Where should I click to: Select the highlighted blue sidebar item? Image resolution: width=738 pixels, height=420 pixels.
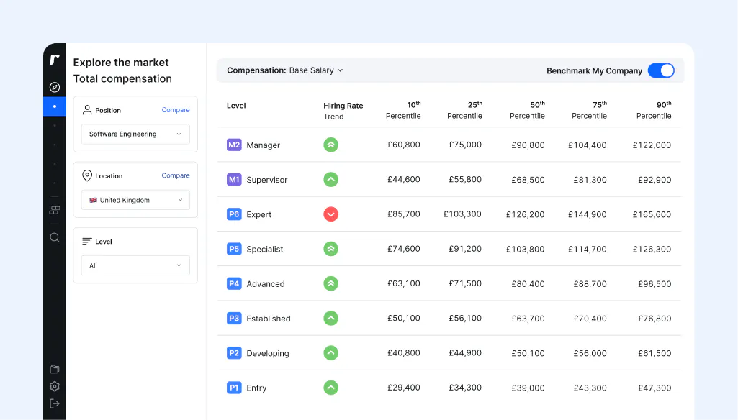pyautogui.click(x=55, y=106)
